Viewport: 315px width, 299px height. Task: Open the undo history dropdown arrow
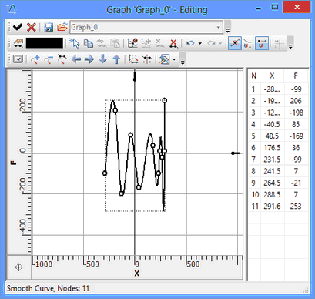click(200, 43)
